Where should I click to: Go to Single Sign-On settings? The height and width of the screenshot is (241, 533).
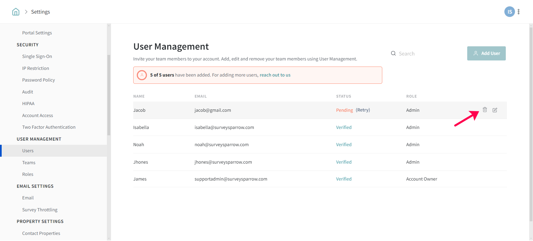click(x=37, y=56)
